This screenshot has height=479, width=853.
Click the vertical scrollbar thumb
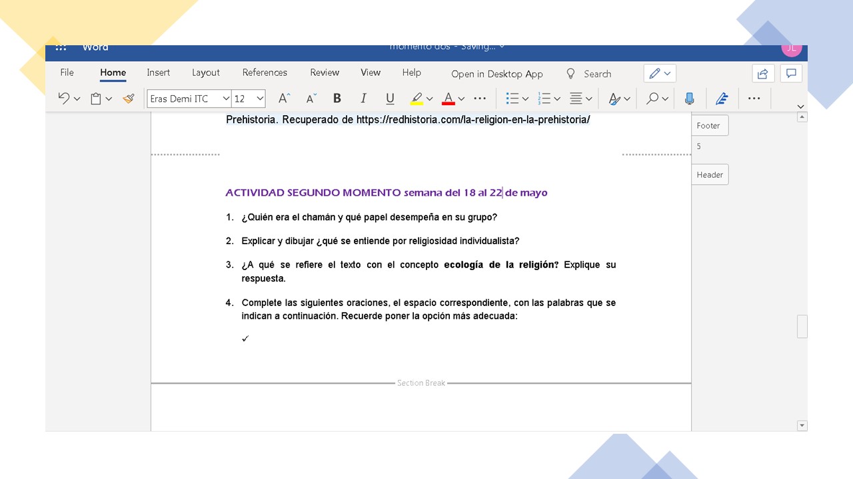click(x=802, y=327)
